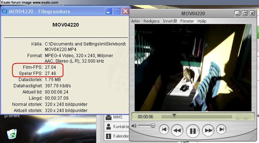Screen dimensions: 259x143
Task: Click the fast-forward button
Action: coord(208,131)
